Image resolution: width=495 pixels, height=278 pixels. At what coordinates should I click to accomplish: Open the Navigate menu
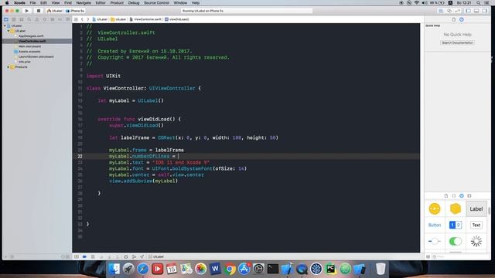(84, 3)
